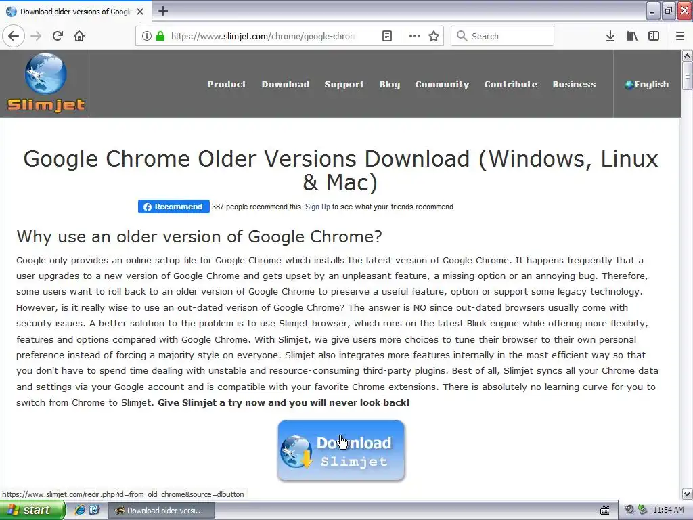Close the Download older versions tab

(140, 12)
